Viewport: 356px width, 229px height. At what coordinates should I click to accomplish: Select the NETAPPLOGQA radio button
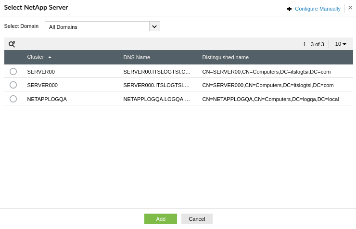point(13,99)
